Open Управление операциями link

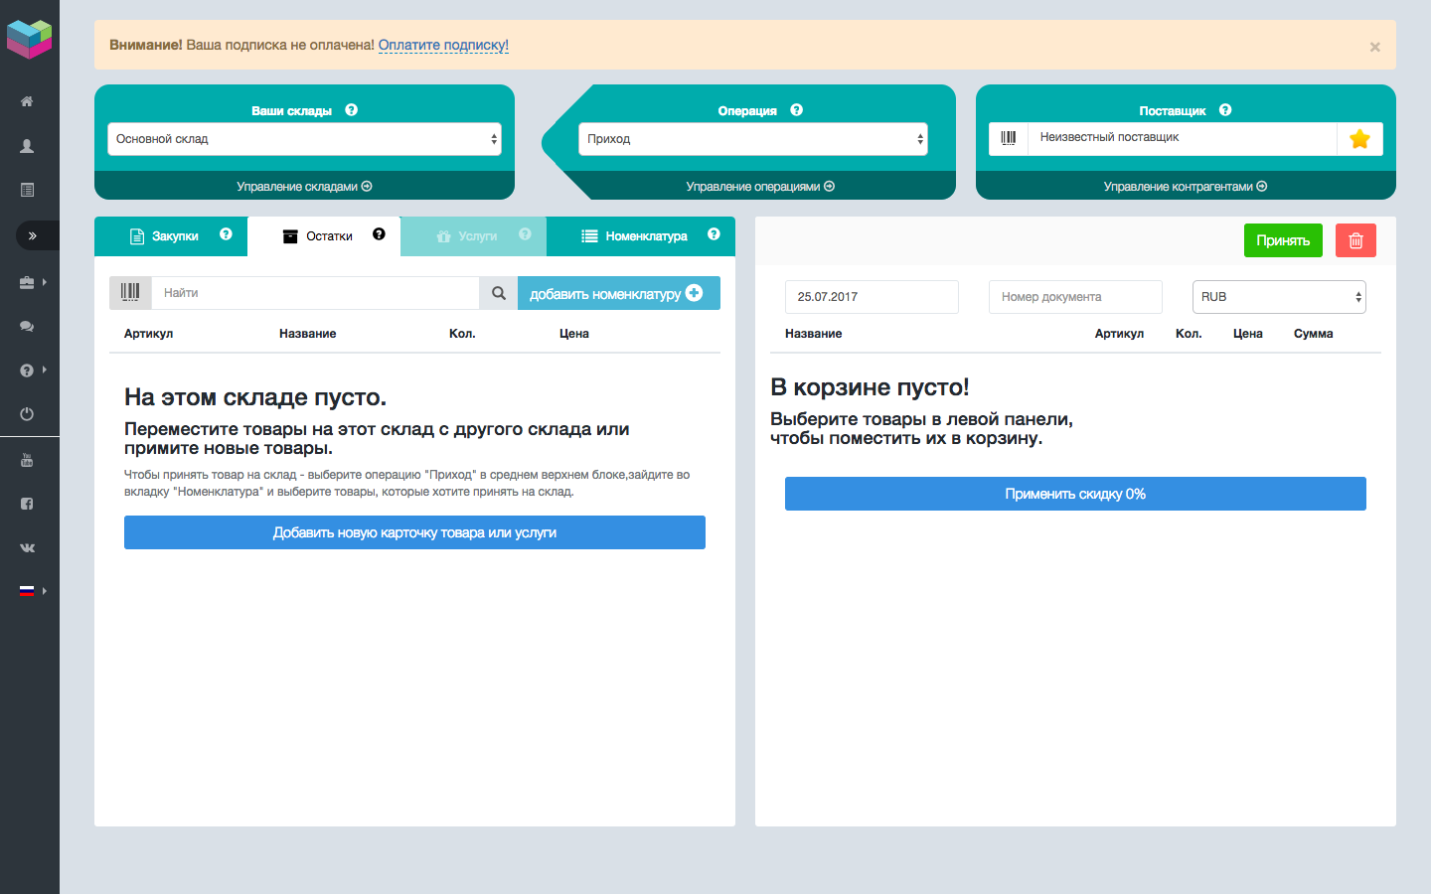760,187
